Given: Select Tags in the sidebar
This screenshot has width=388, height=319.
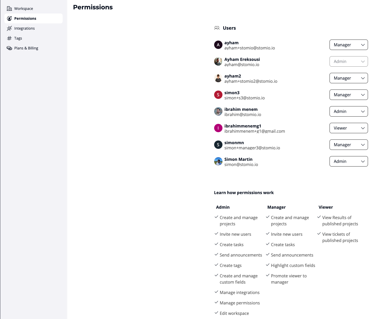Looking at the screenshot, I should [18, 38].
